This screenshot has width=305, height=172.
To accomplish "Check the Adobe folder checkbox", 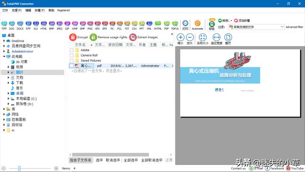I will pos(71,50).
